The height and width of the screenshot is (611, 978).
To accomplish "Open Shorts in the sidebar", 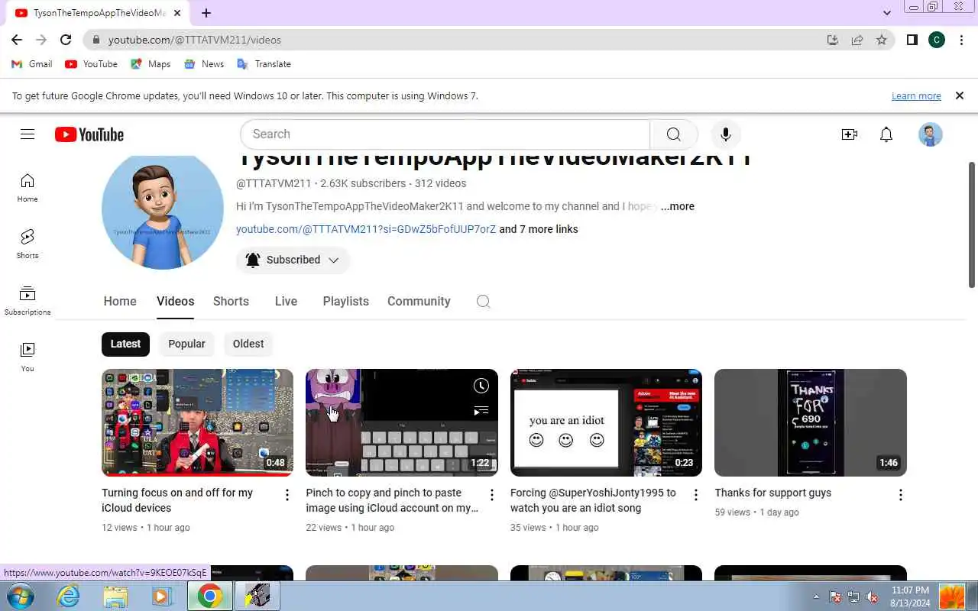I will pyautogui.click(x=28, y=244).
